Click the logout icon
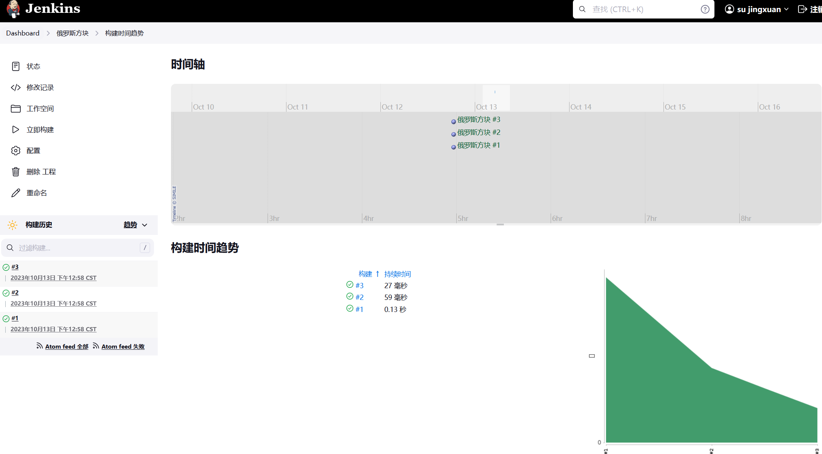Viewport: 822px width, 454px height. [802, 9]
